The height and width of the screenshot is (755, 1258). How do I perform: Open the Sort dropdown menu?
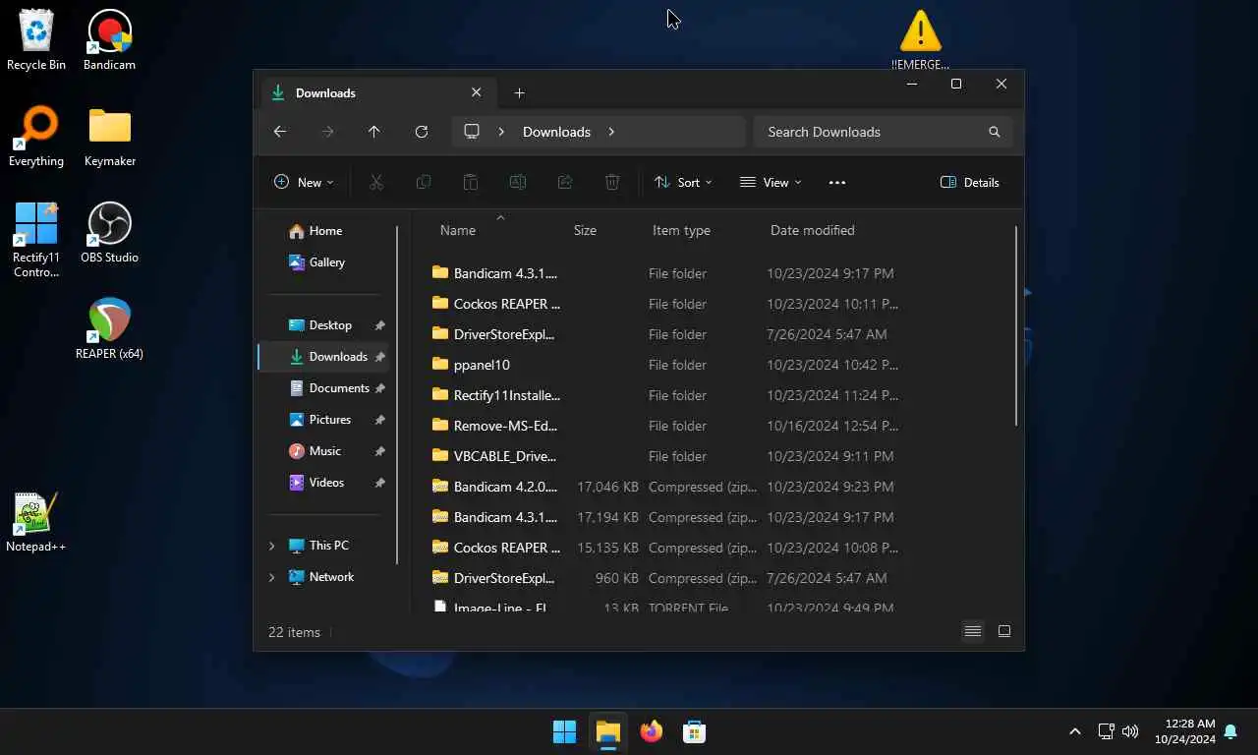[683, 183]
